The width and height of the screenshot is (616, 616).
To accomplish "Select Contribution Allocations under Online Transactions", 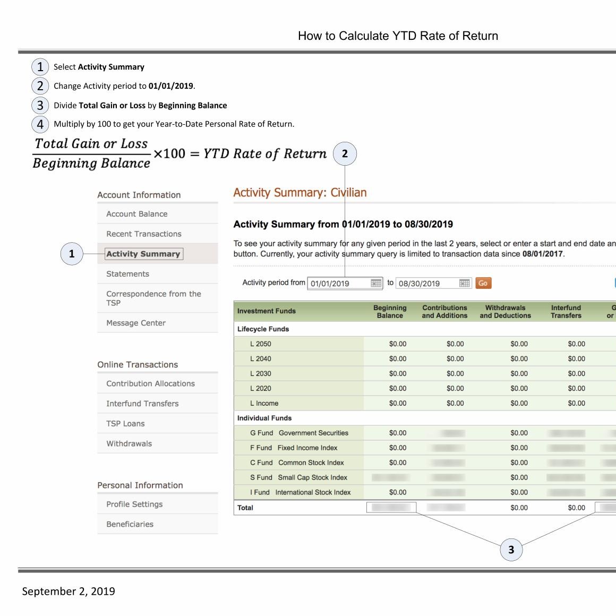I will tap(150, 383).
